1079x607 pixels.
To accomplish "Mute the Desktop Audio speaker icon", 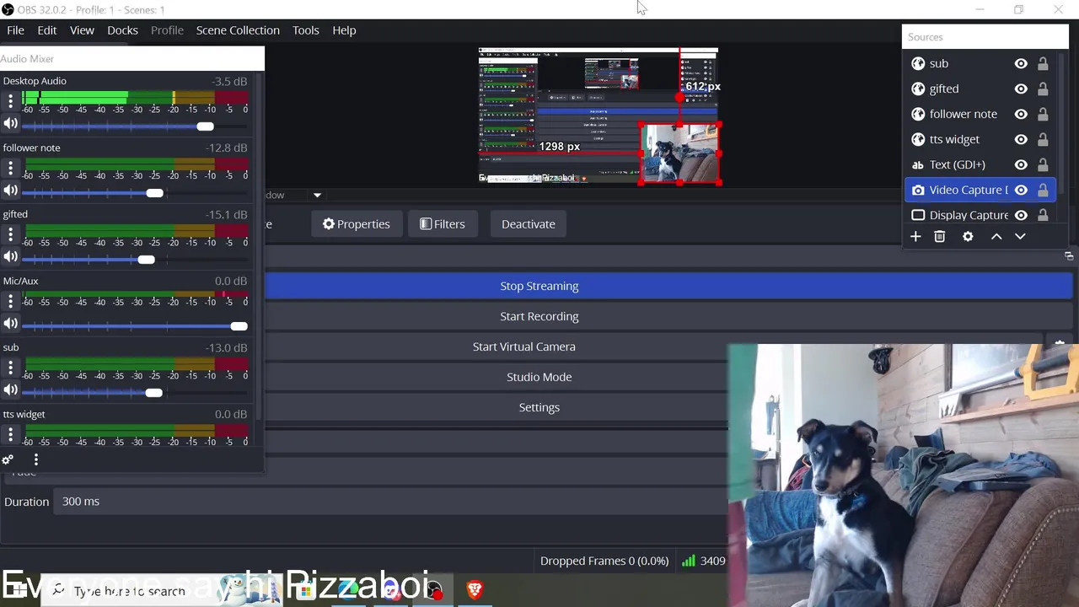I will 11,123.
